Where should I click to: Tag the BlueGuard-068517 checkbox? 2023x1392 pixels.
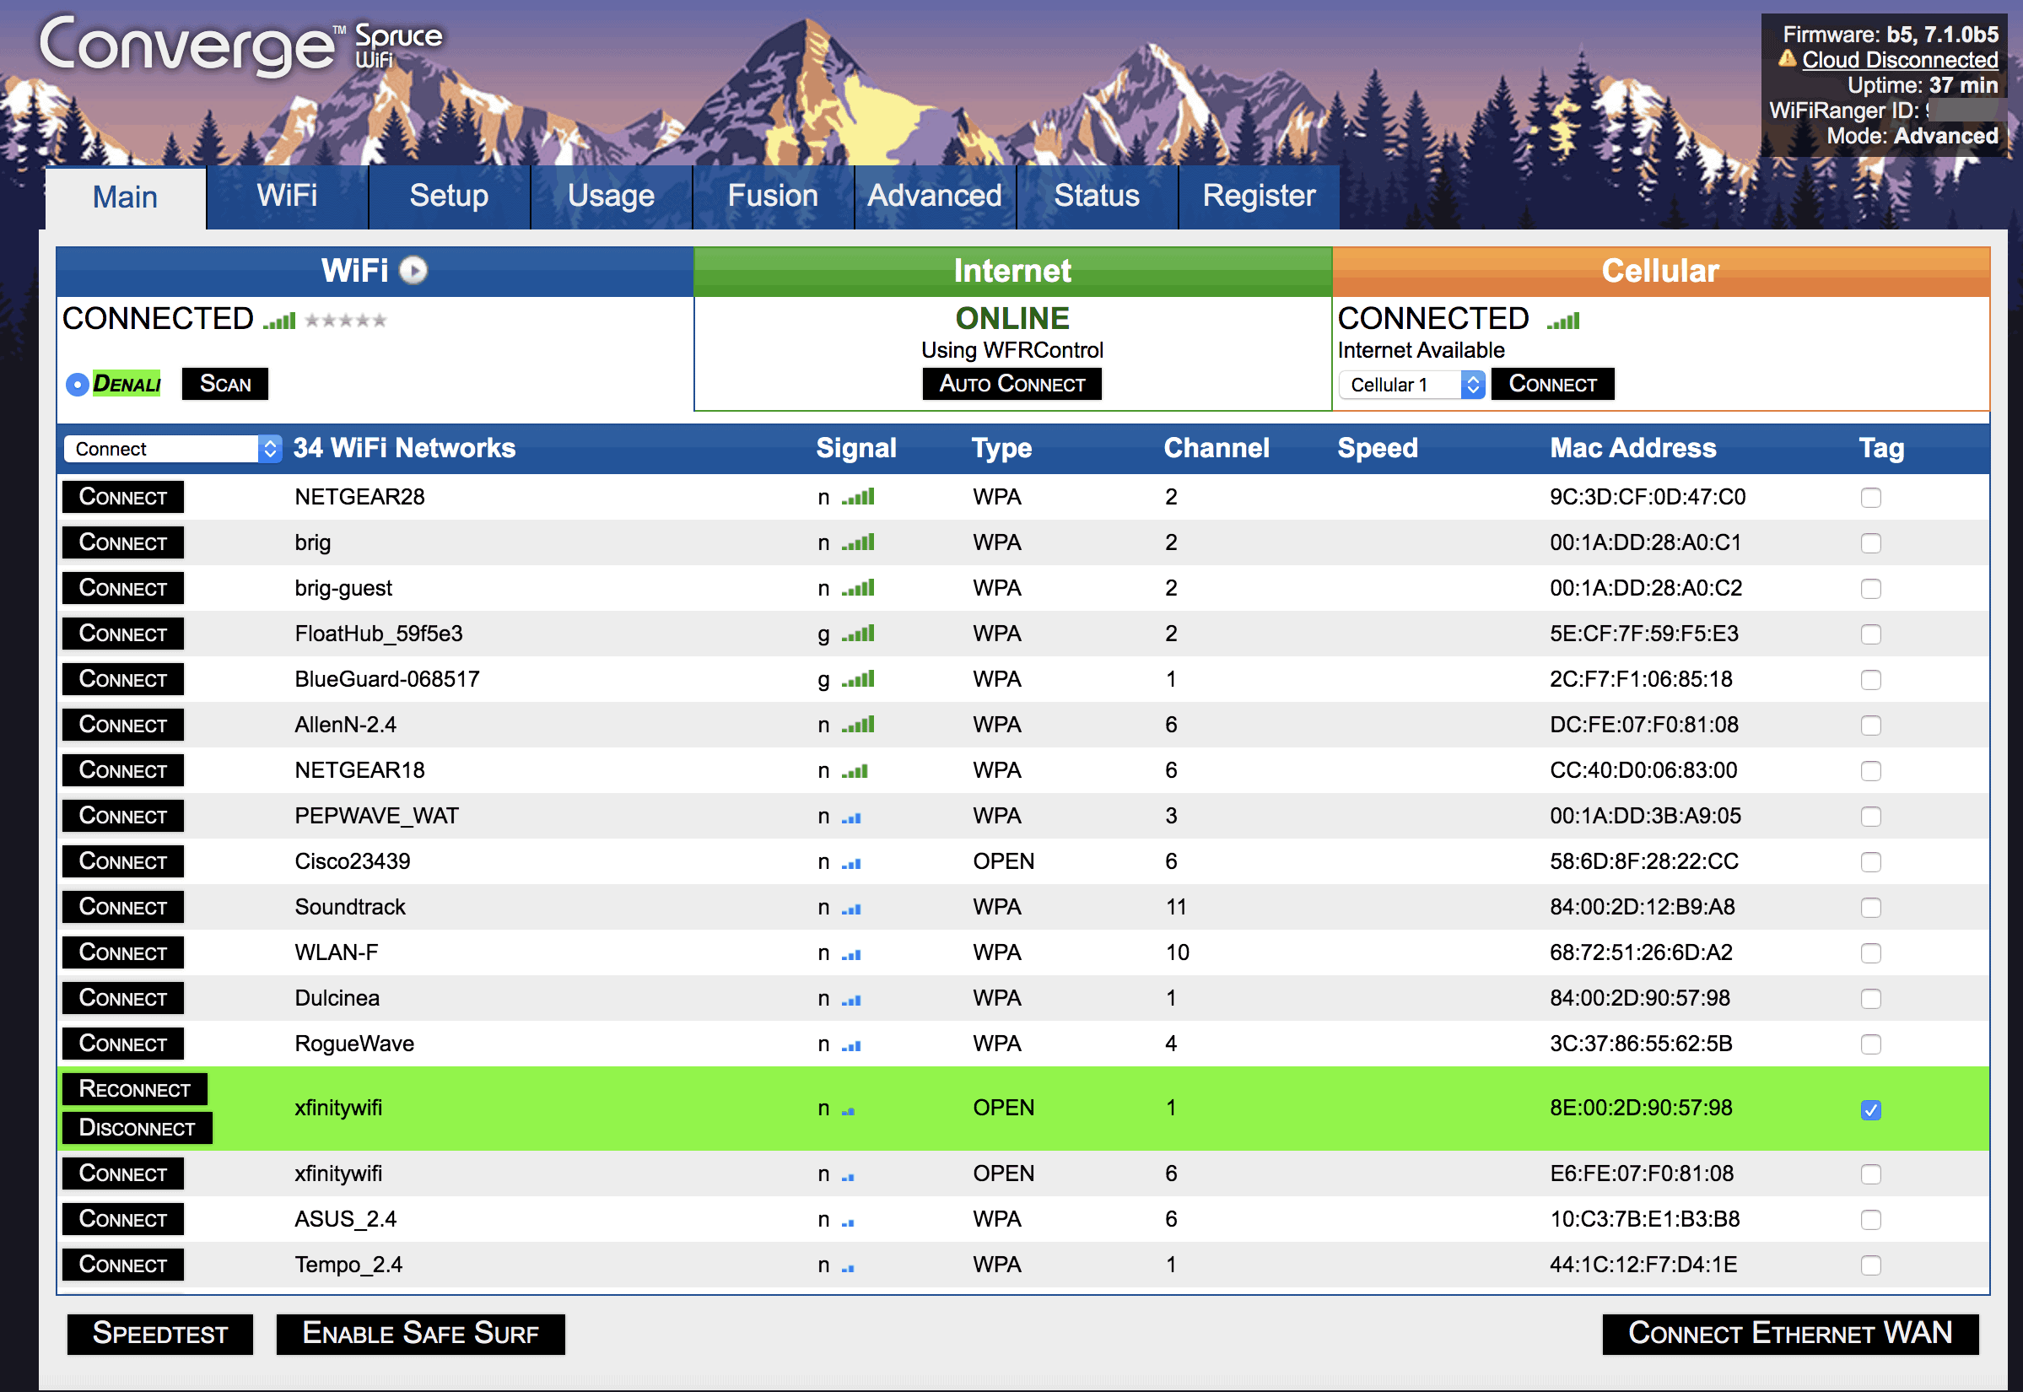click(x=1870, y=680)
